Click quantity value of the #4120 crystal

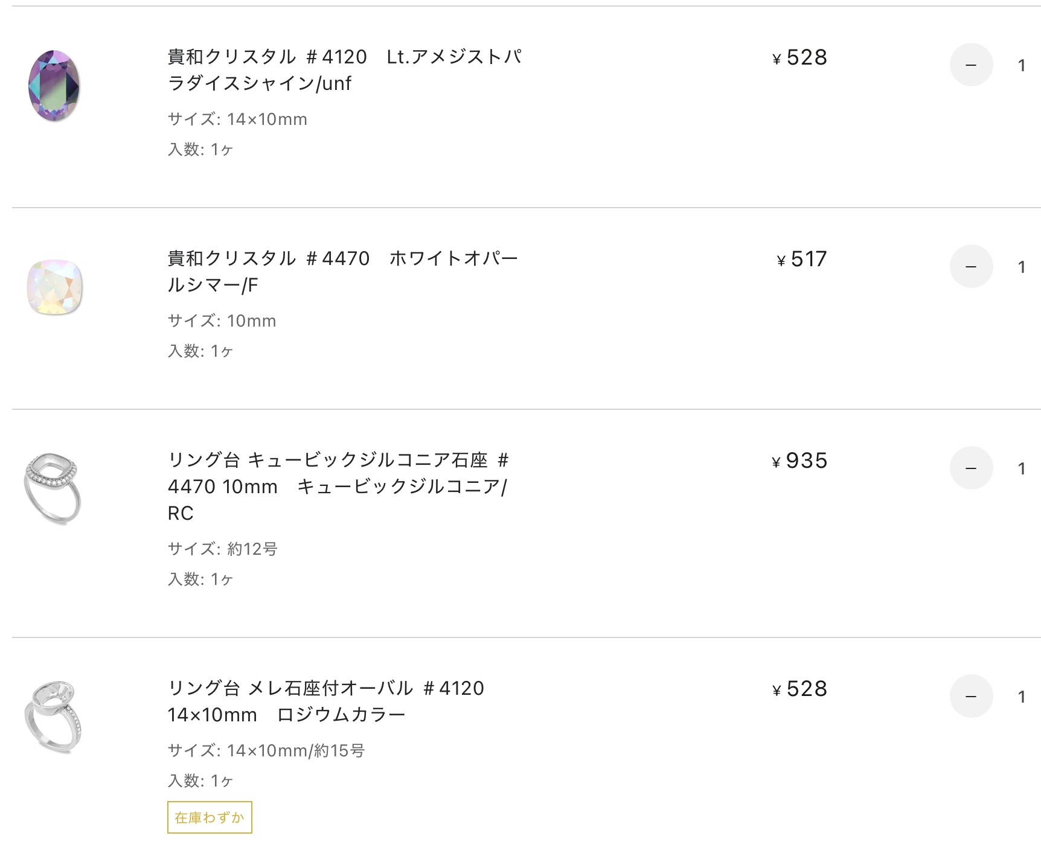(1021, 65)
